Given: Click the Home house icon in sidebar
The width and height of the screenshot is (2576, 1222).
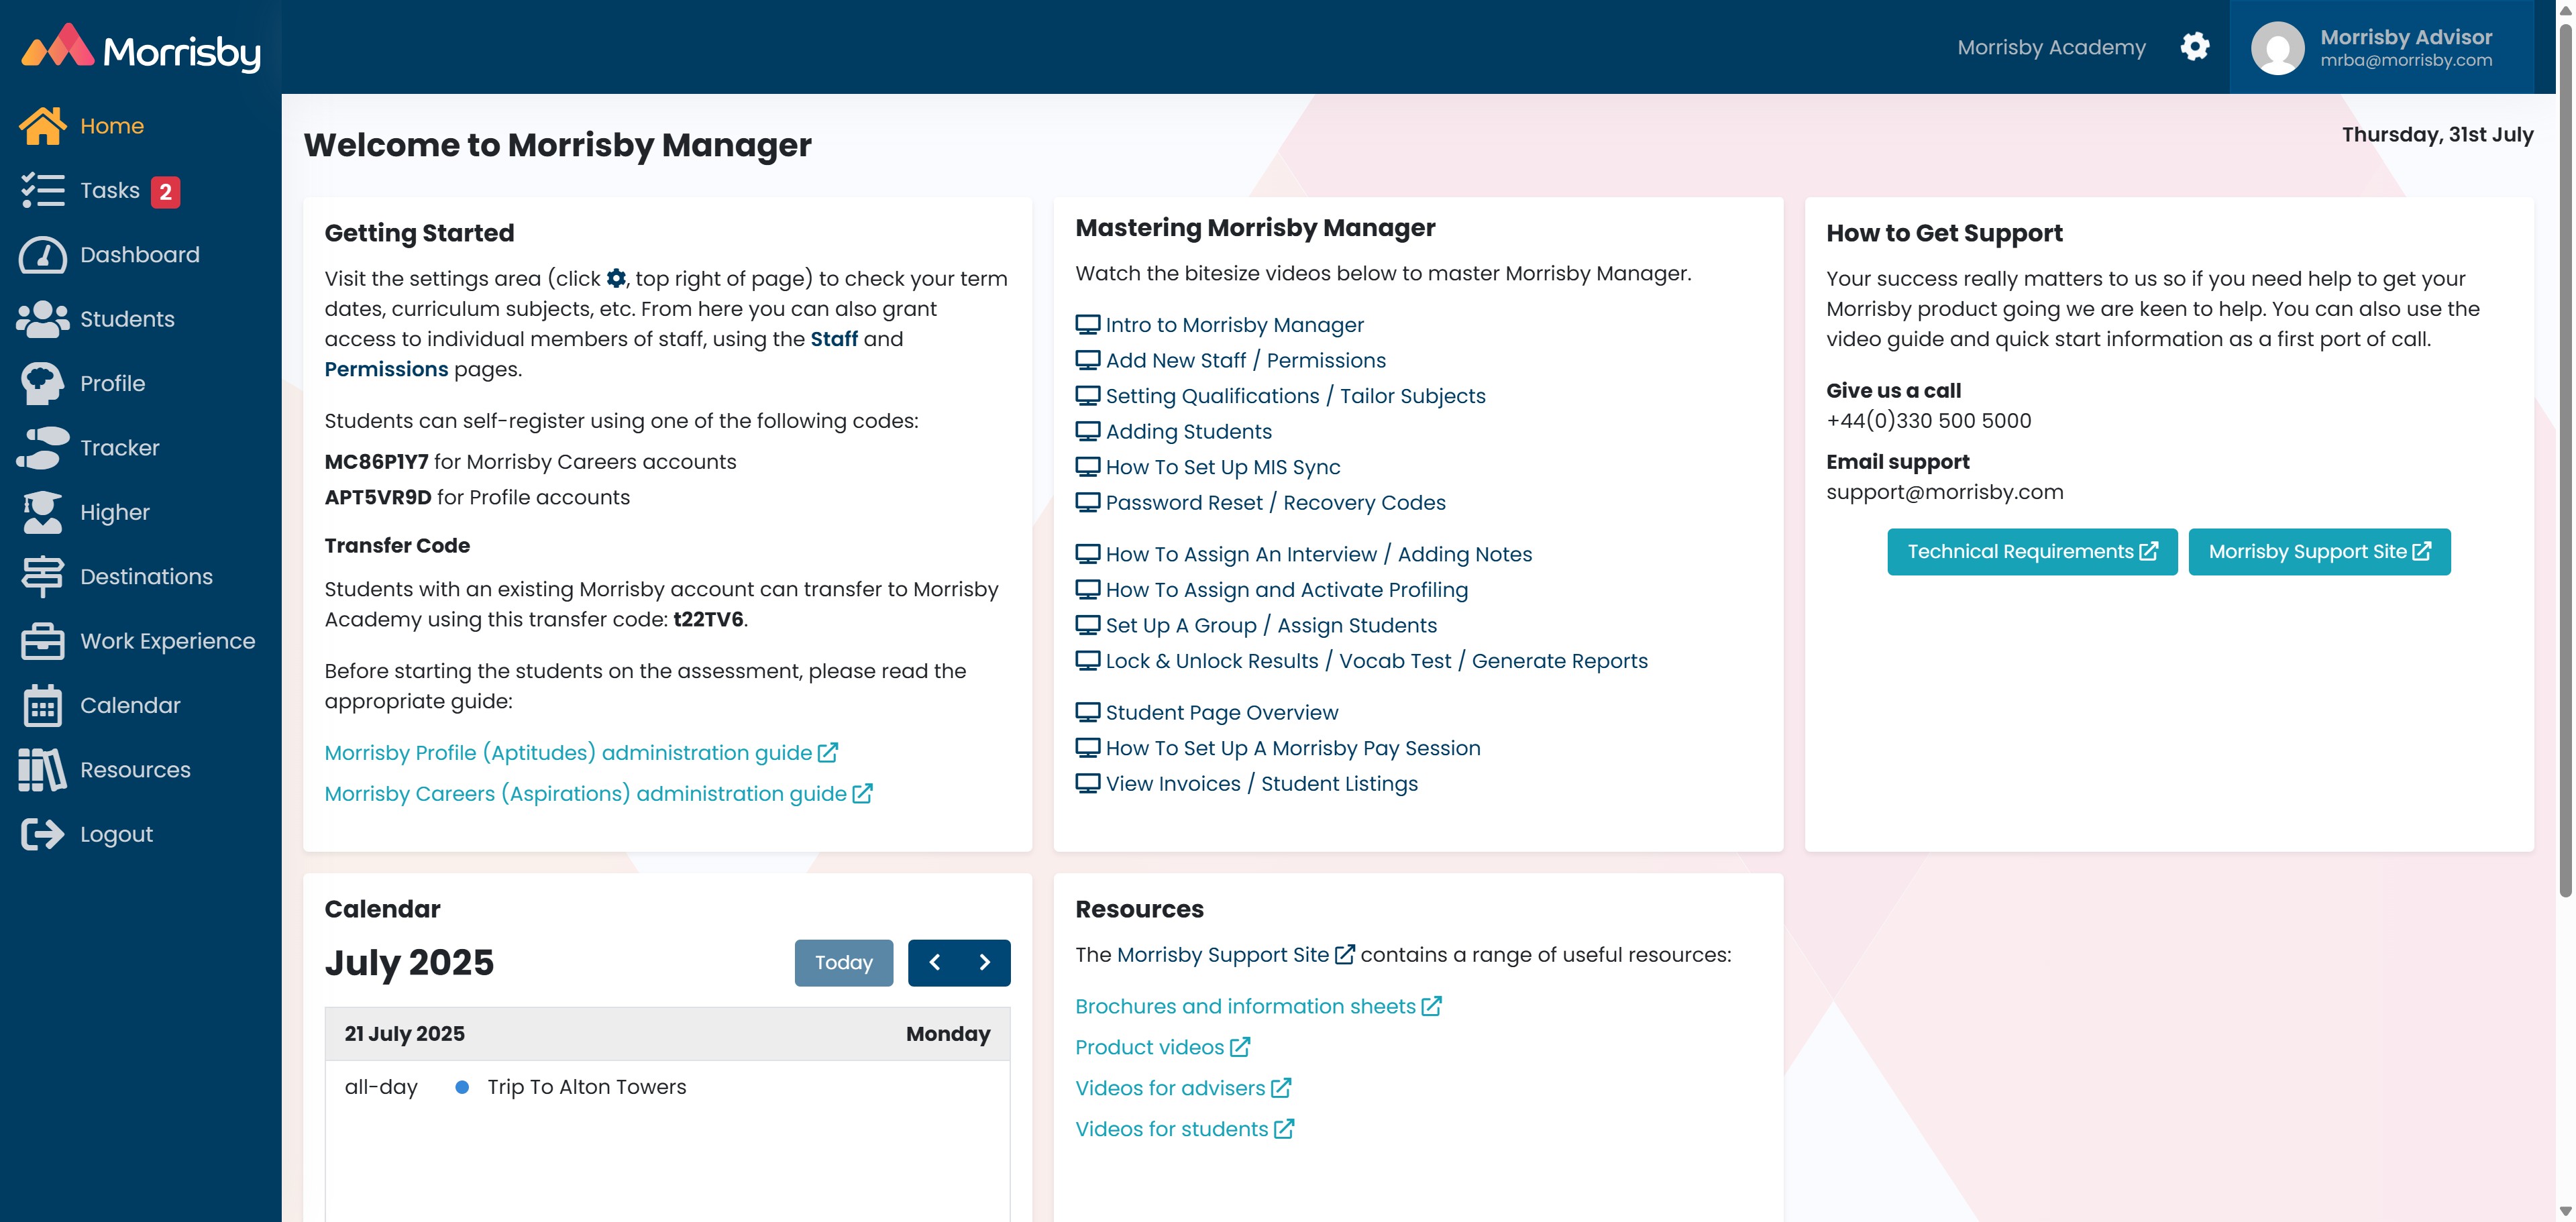Looking at the screenshot, I should coord(42,126).
